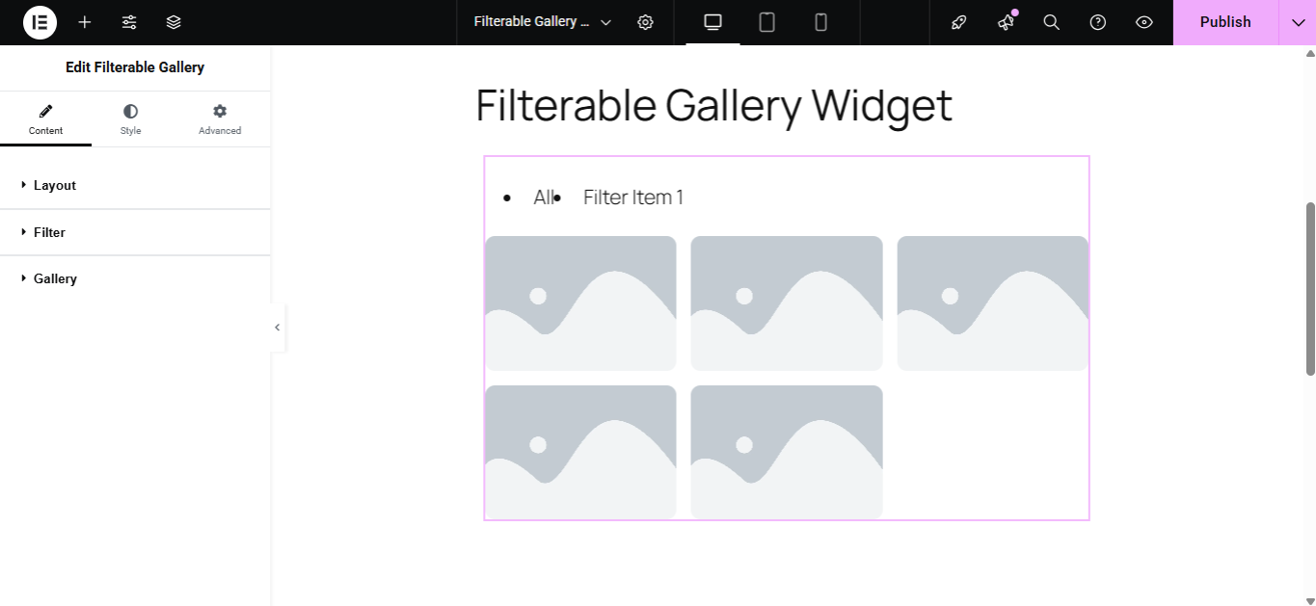Open the Help question mark icon
The image size is (1316, 606).
tap(1098, 22)
